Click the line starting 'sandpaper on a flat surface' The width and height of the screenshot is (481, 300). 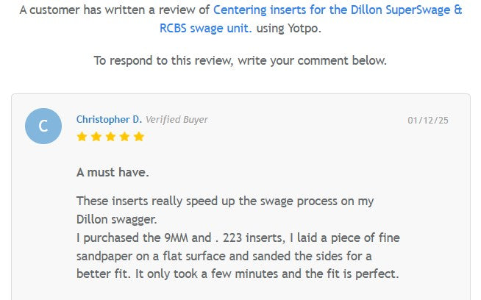pyautogui.click(x=224, y=256)
